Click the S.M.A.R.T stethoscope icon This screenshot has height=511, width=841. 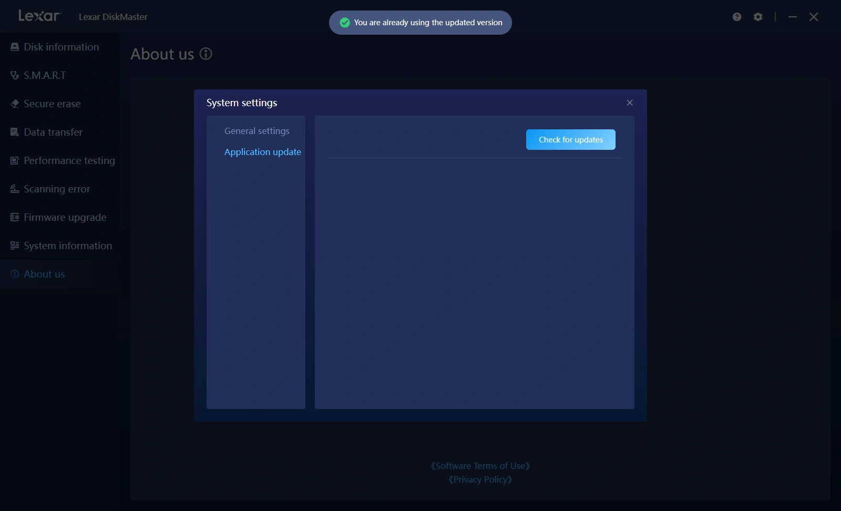coord(15,75)
